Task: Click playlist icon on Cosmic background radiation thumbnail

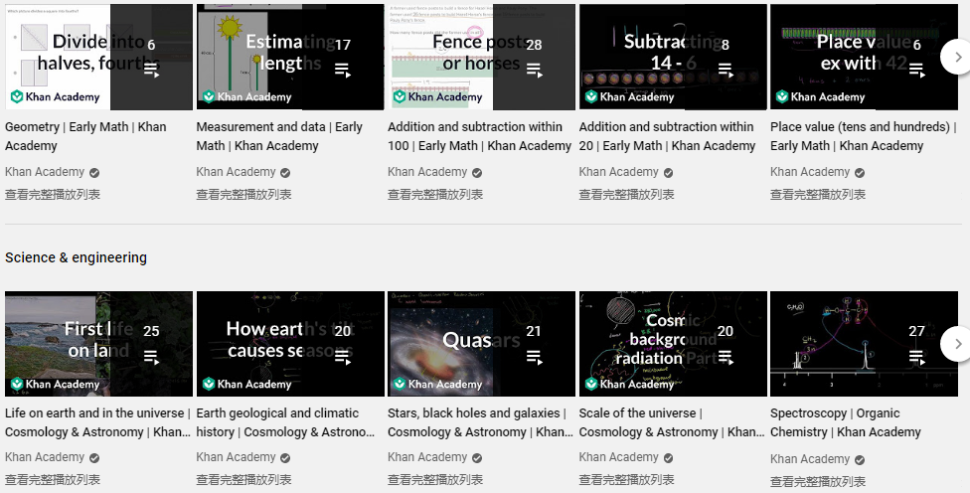Action: coord(726,357)
